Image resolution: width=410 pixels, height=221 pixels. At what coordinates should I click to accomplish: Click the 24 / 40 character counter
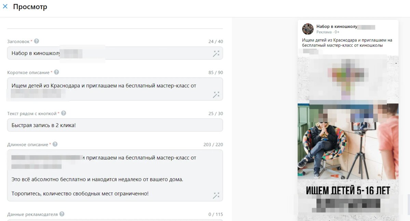[x=216, y=42]
